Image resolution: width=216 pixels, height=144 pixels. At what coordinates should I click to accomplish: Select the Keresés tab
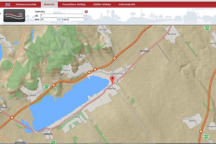pos(49,4)
